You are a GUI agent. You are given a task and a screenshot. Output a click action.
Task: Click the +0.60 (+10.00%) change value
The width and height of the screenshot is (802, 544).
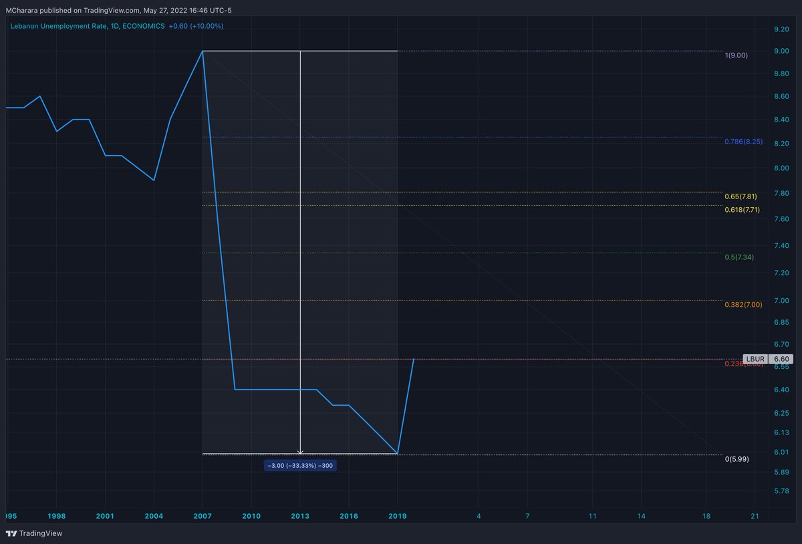(x=195, y=26)
